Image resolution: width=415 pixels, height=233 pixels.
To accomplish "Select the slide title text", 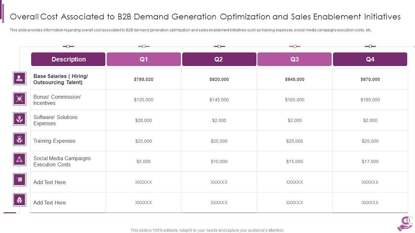I will tap(205, 17).
